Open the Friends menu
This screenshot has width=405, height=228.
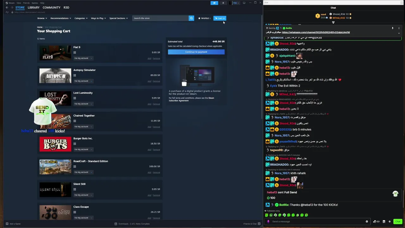click(x=26, y=3)
